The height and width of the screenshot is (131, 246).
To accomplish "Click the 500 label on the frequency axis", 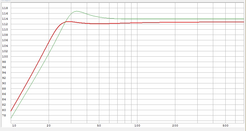I will [x=225, y=126].
